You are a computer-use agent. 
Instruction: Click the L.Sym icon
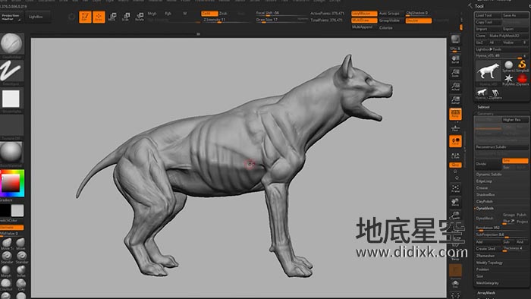click(x=455, y=156)
